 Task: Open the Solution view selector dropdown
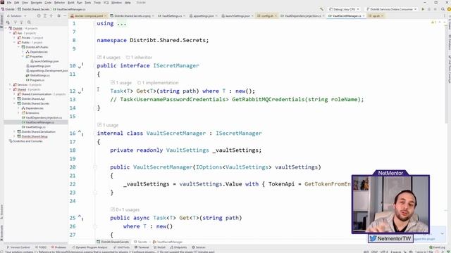point(17,16)
